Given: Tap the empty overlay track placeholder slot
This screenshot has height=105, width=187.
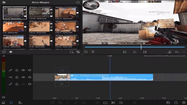Looking at the screenshot, I should pos(62,70).
